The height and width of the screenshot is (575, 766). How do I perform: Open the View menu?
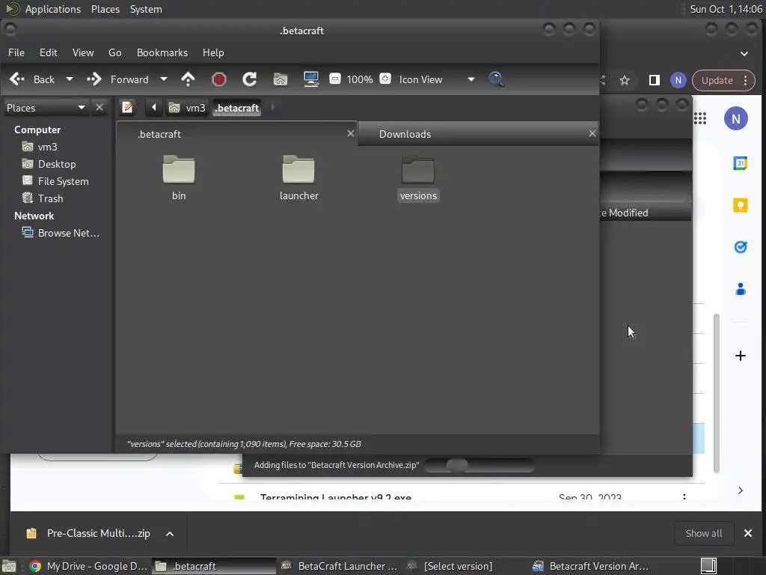pos(83,52)
